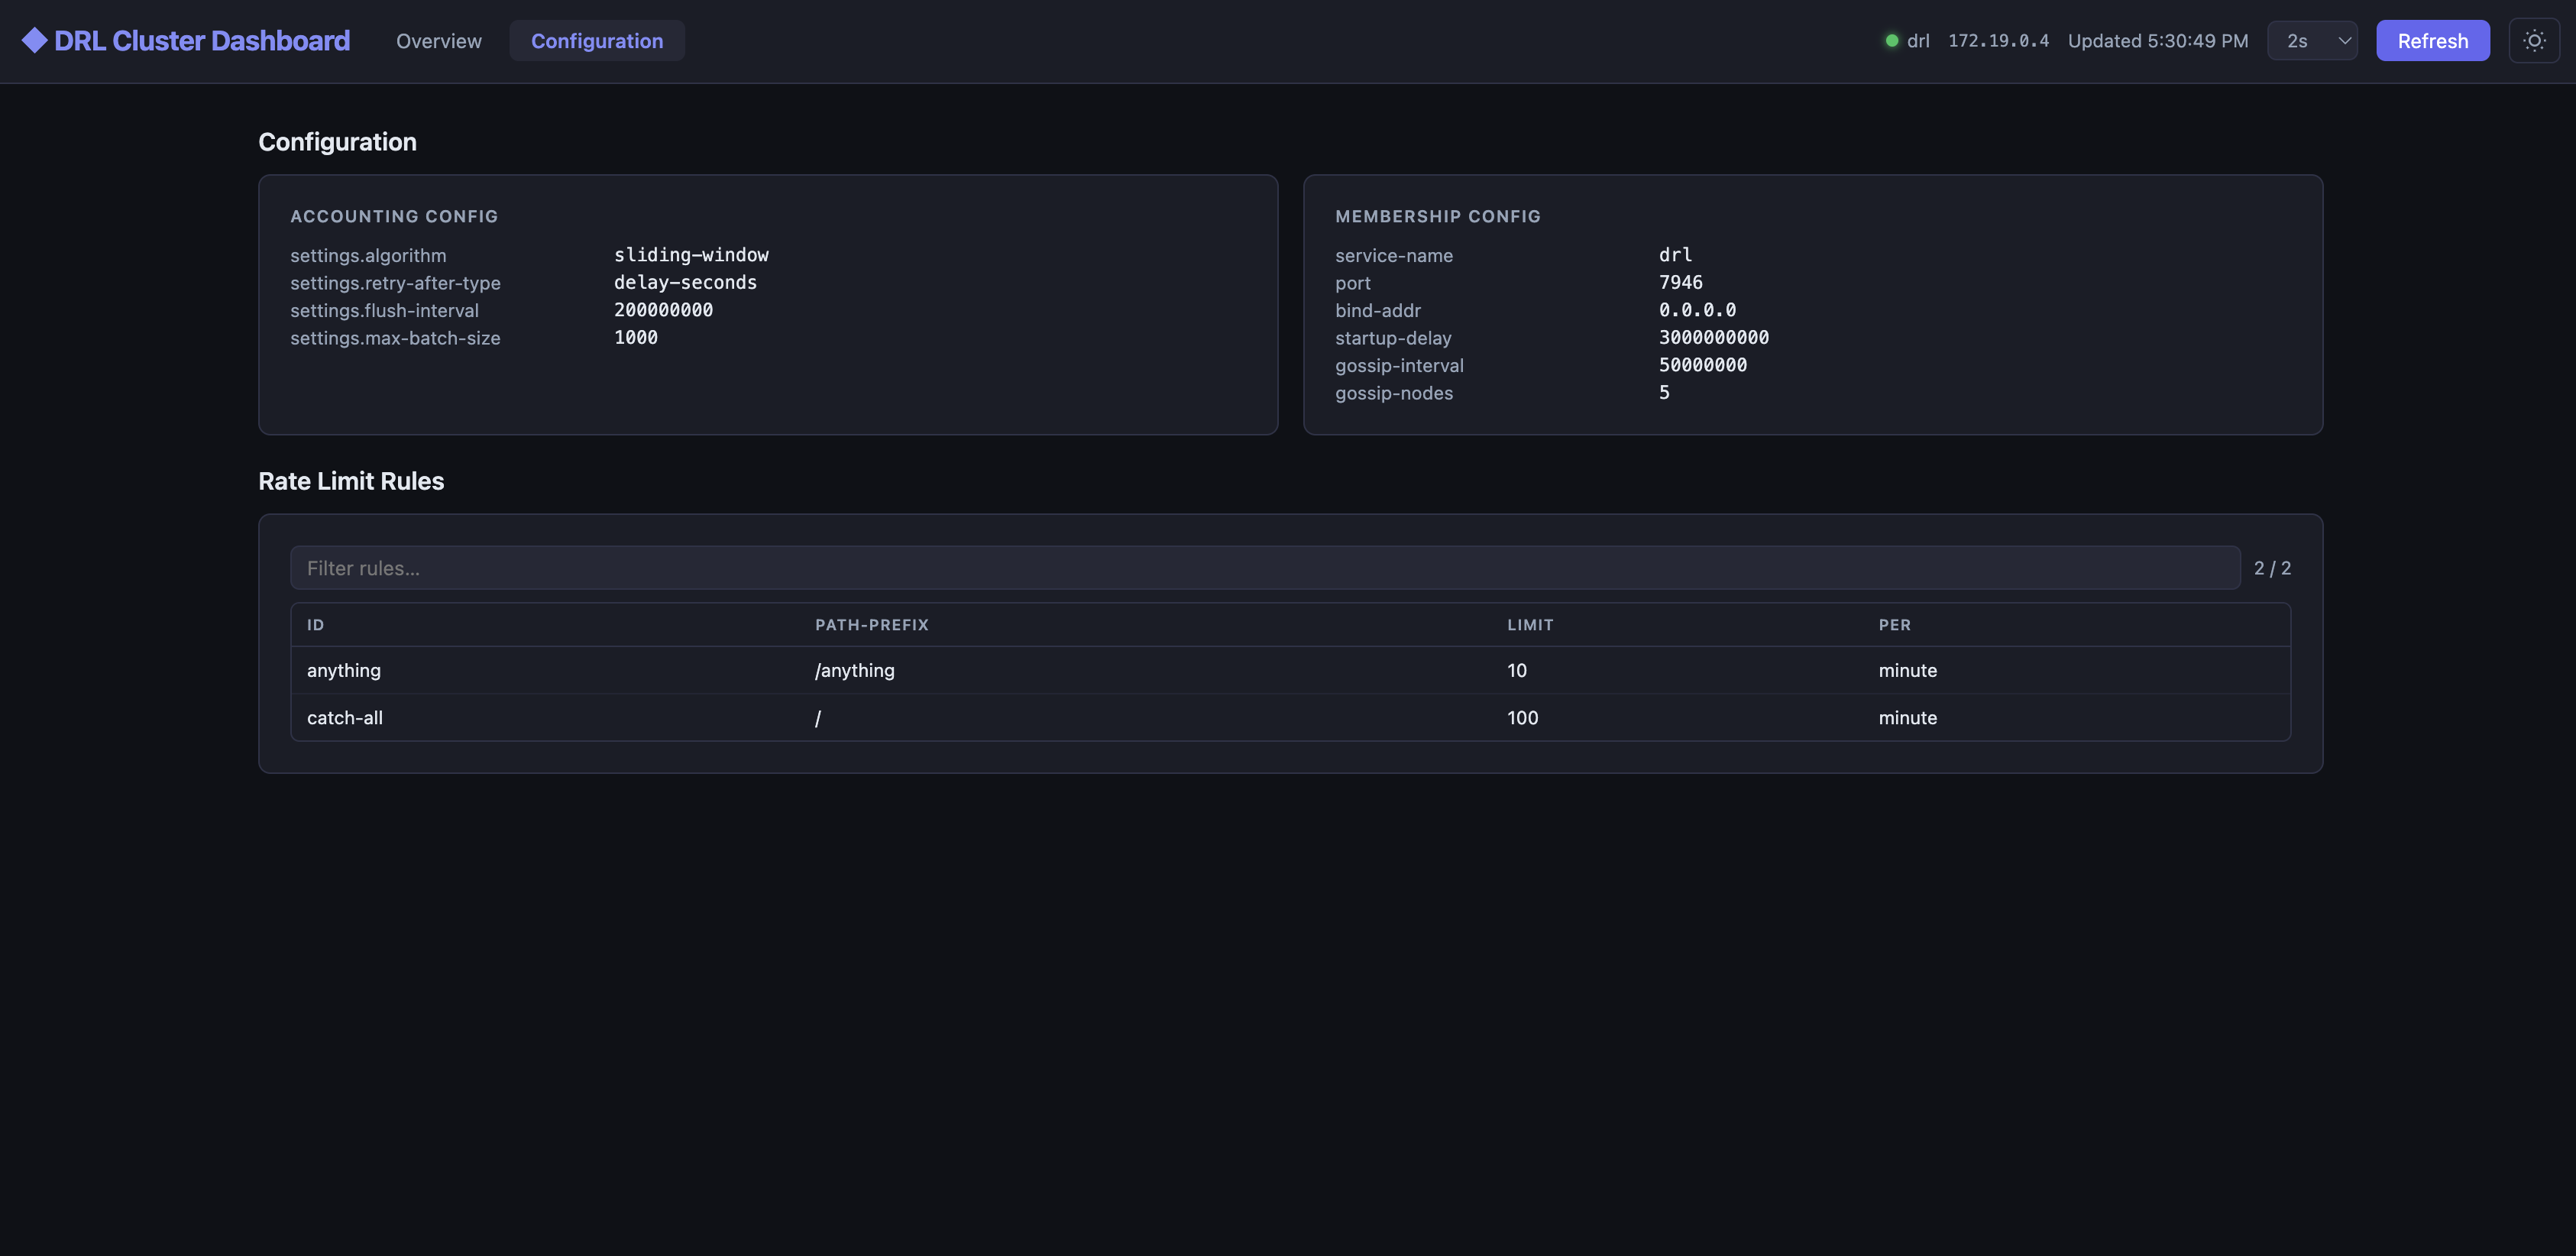Click the green drl status dot
2576x1256 pixels.
(x=1891, y=41)
